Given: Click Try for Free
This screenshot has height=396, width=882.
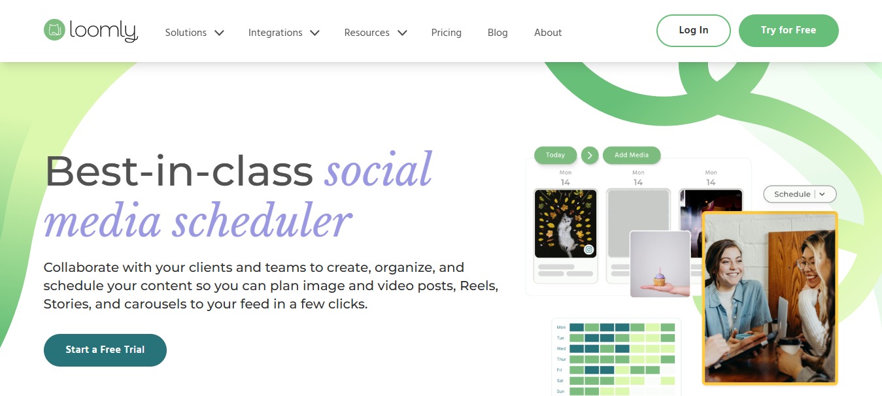Looking at the screenshot, I should 788,30.
